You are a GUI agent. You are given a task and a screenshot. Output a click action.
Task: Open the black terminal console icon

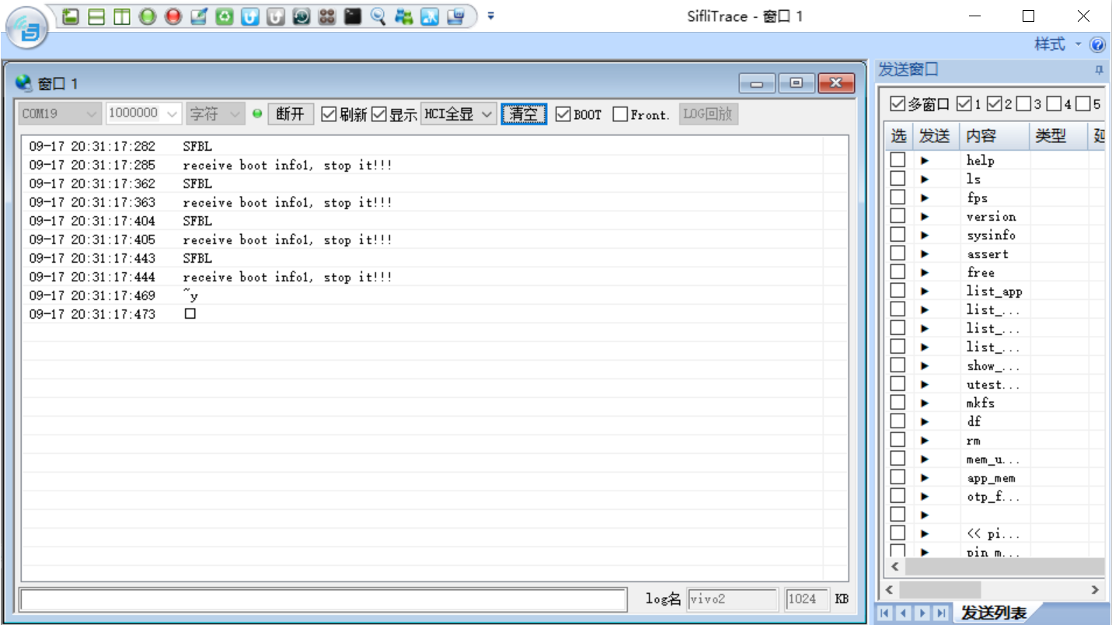(x=353, y=16)
